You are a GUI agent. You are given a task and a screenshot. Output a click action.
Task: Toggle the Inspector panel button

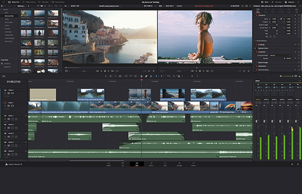coord(290,2)
